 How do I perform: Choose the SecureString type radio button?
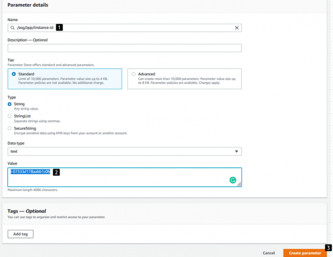click(10, 128)
